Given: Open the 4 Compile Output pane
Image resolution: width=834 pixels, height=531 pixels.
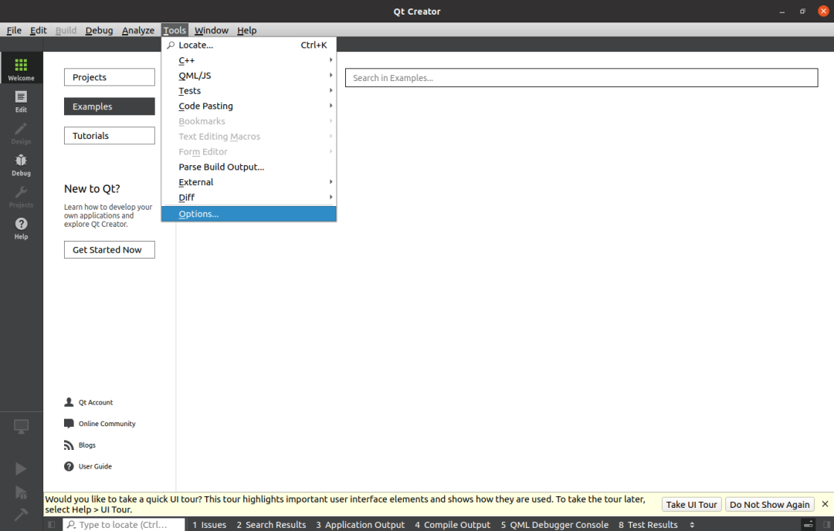Looking at the screenshot, I should [453, 525].
